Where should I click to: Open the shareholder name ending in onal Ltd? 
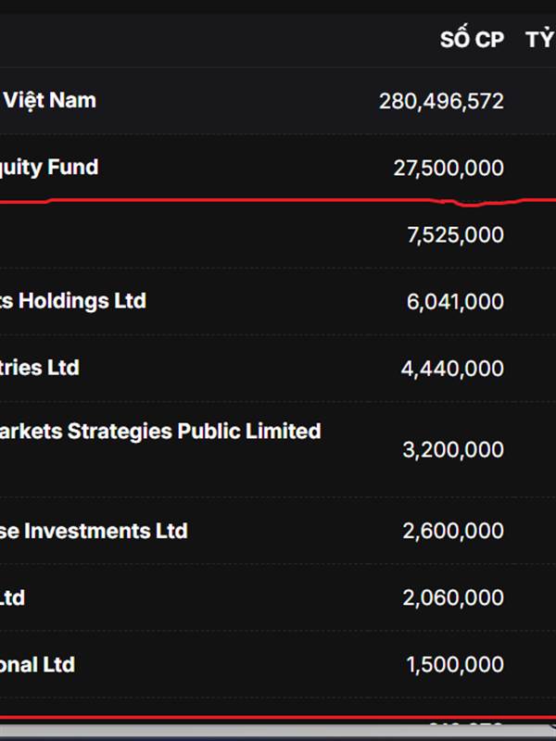tap(38, 664)
